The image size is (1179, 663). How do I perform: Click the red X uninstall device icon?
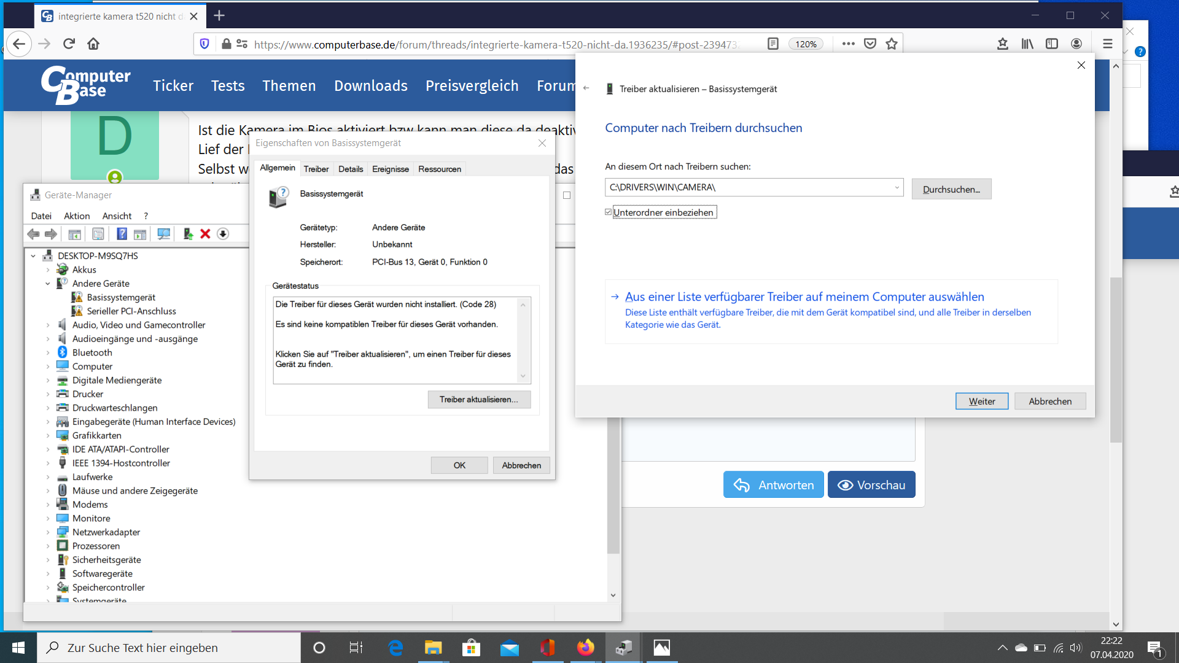[x=205, y=234]
